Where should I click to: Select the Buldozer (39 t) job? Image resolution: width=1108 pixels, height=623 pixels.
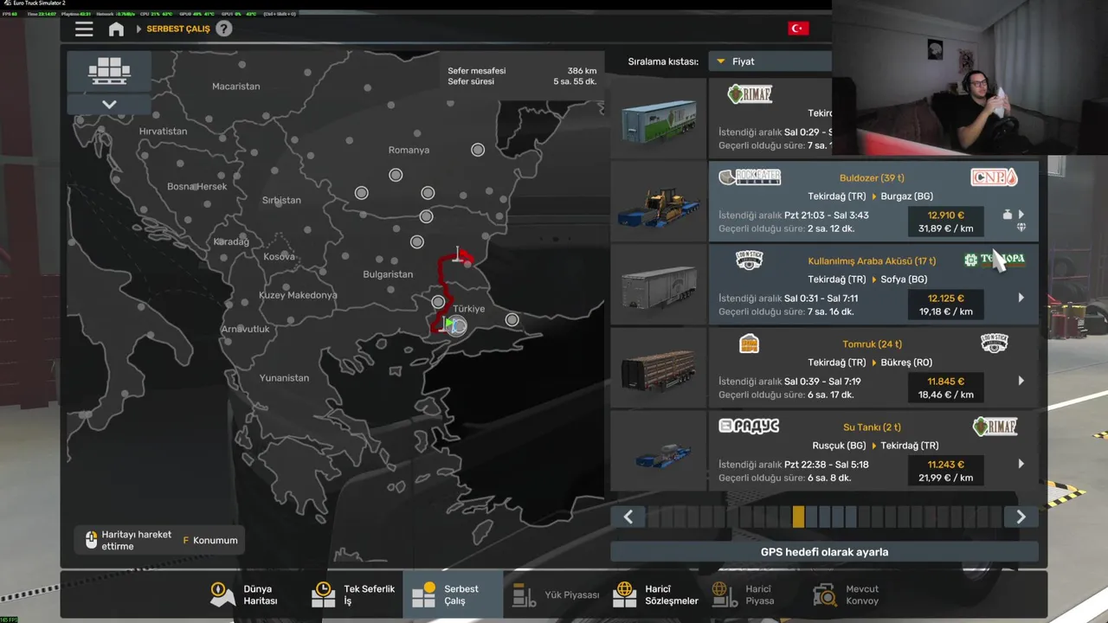tap(873, 202)
